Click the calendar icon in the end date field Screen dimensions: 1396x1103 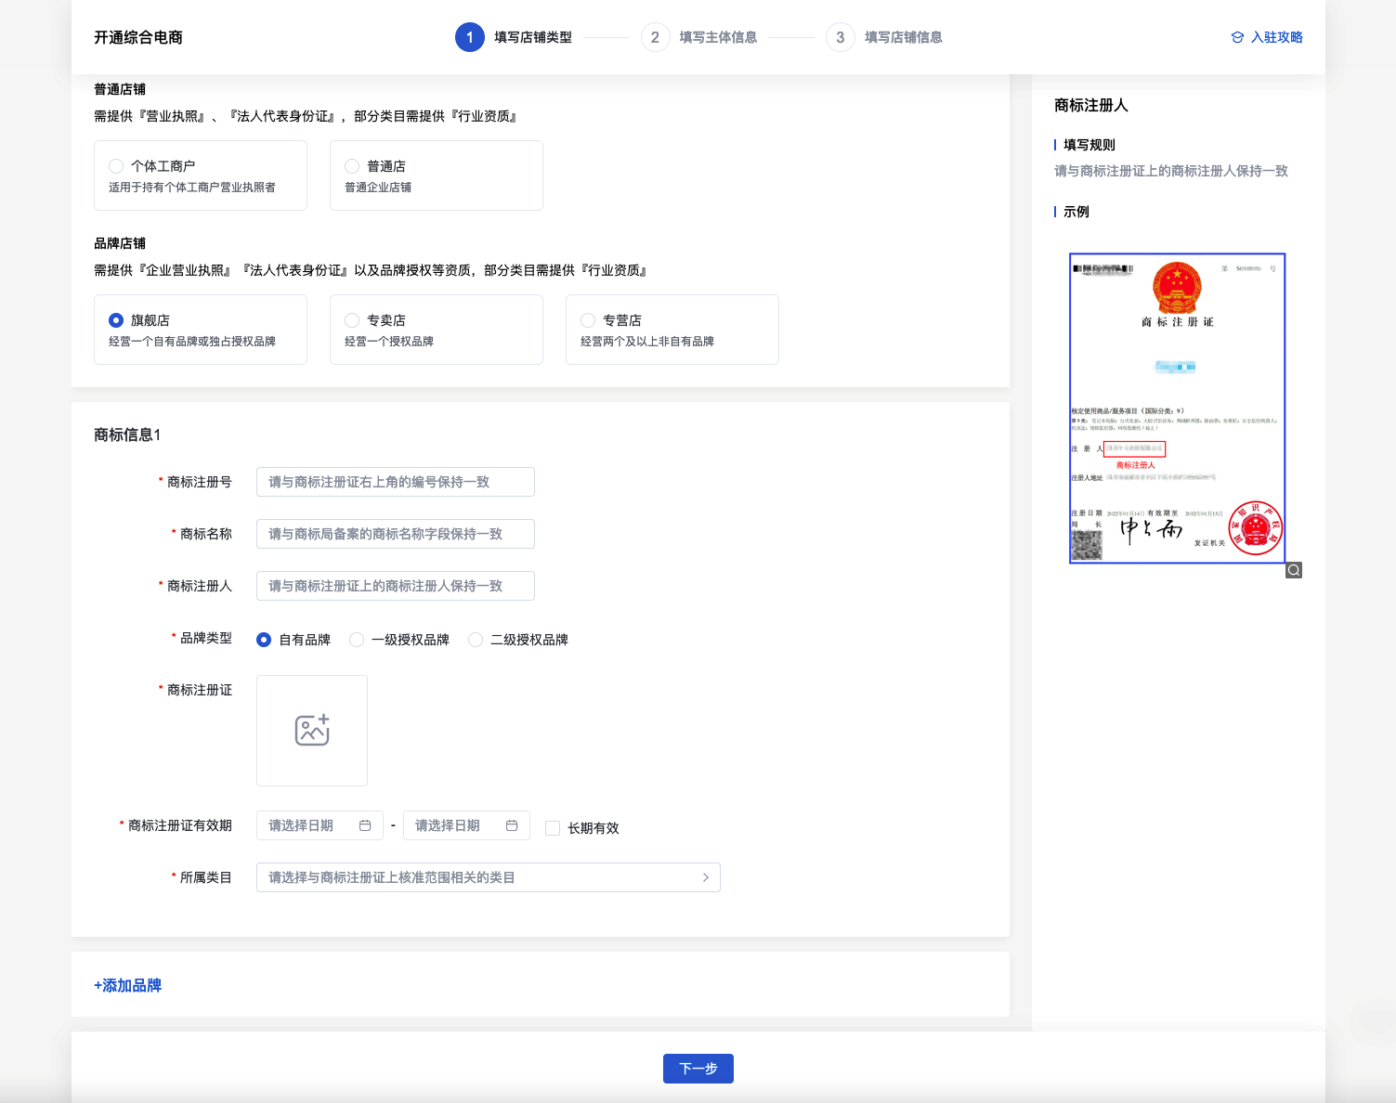(512, 825)
